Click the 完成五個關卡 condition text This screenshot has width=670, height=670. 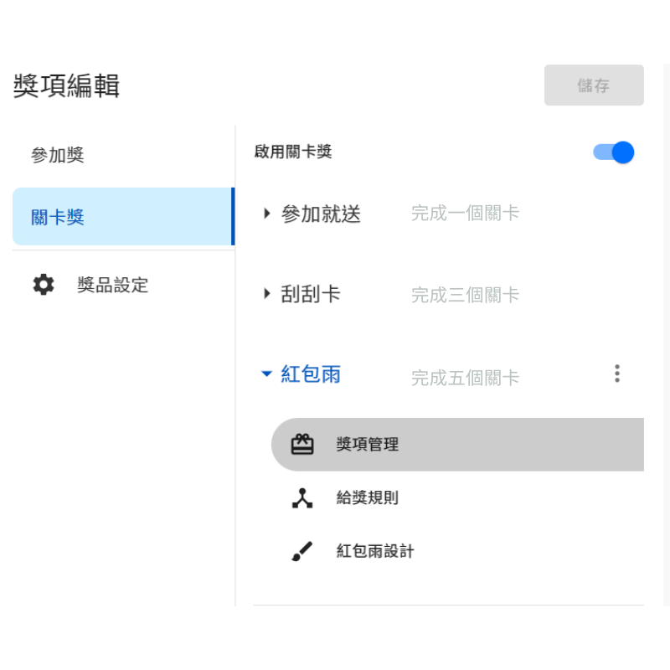pyautogui.click(x=465, y=379)
